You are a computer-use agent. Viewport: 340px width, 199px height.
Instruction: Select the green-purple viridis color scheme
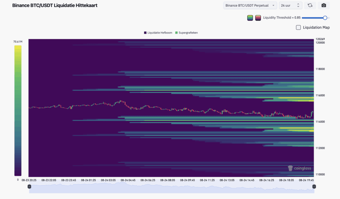(x=250, y=18)
